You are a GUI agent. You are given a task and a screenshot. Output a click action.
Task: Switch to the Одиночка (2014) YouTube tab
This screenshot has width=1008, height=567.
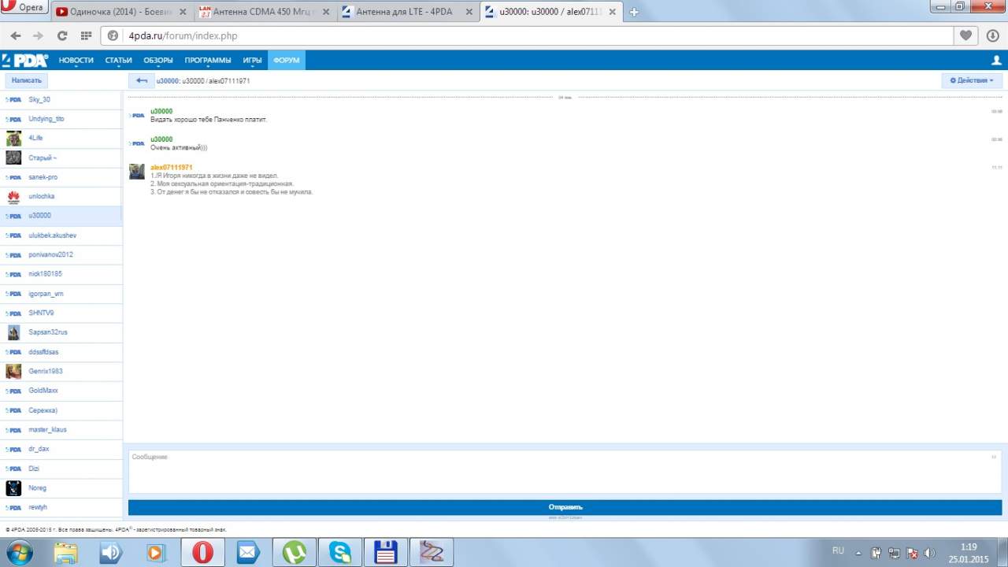point(121,12)
